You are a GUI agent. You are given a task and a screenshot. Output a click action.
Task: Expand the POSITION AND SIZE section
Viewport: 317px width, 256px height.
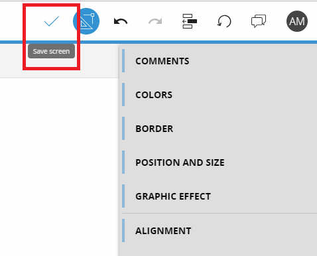tap(220, 162)
